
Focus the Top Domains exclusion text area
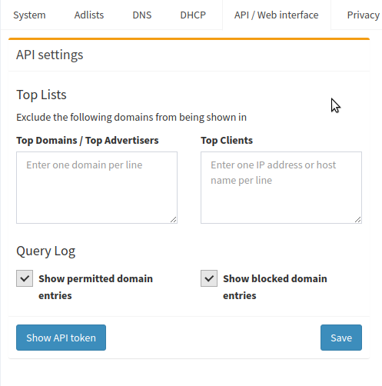pos(97,188)
